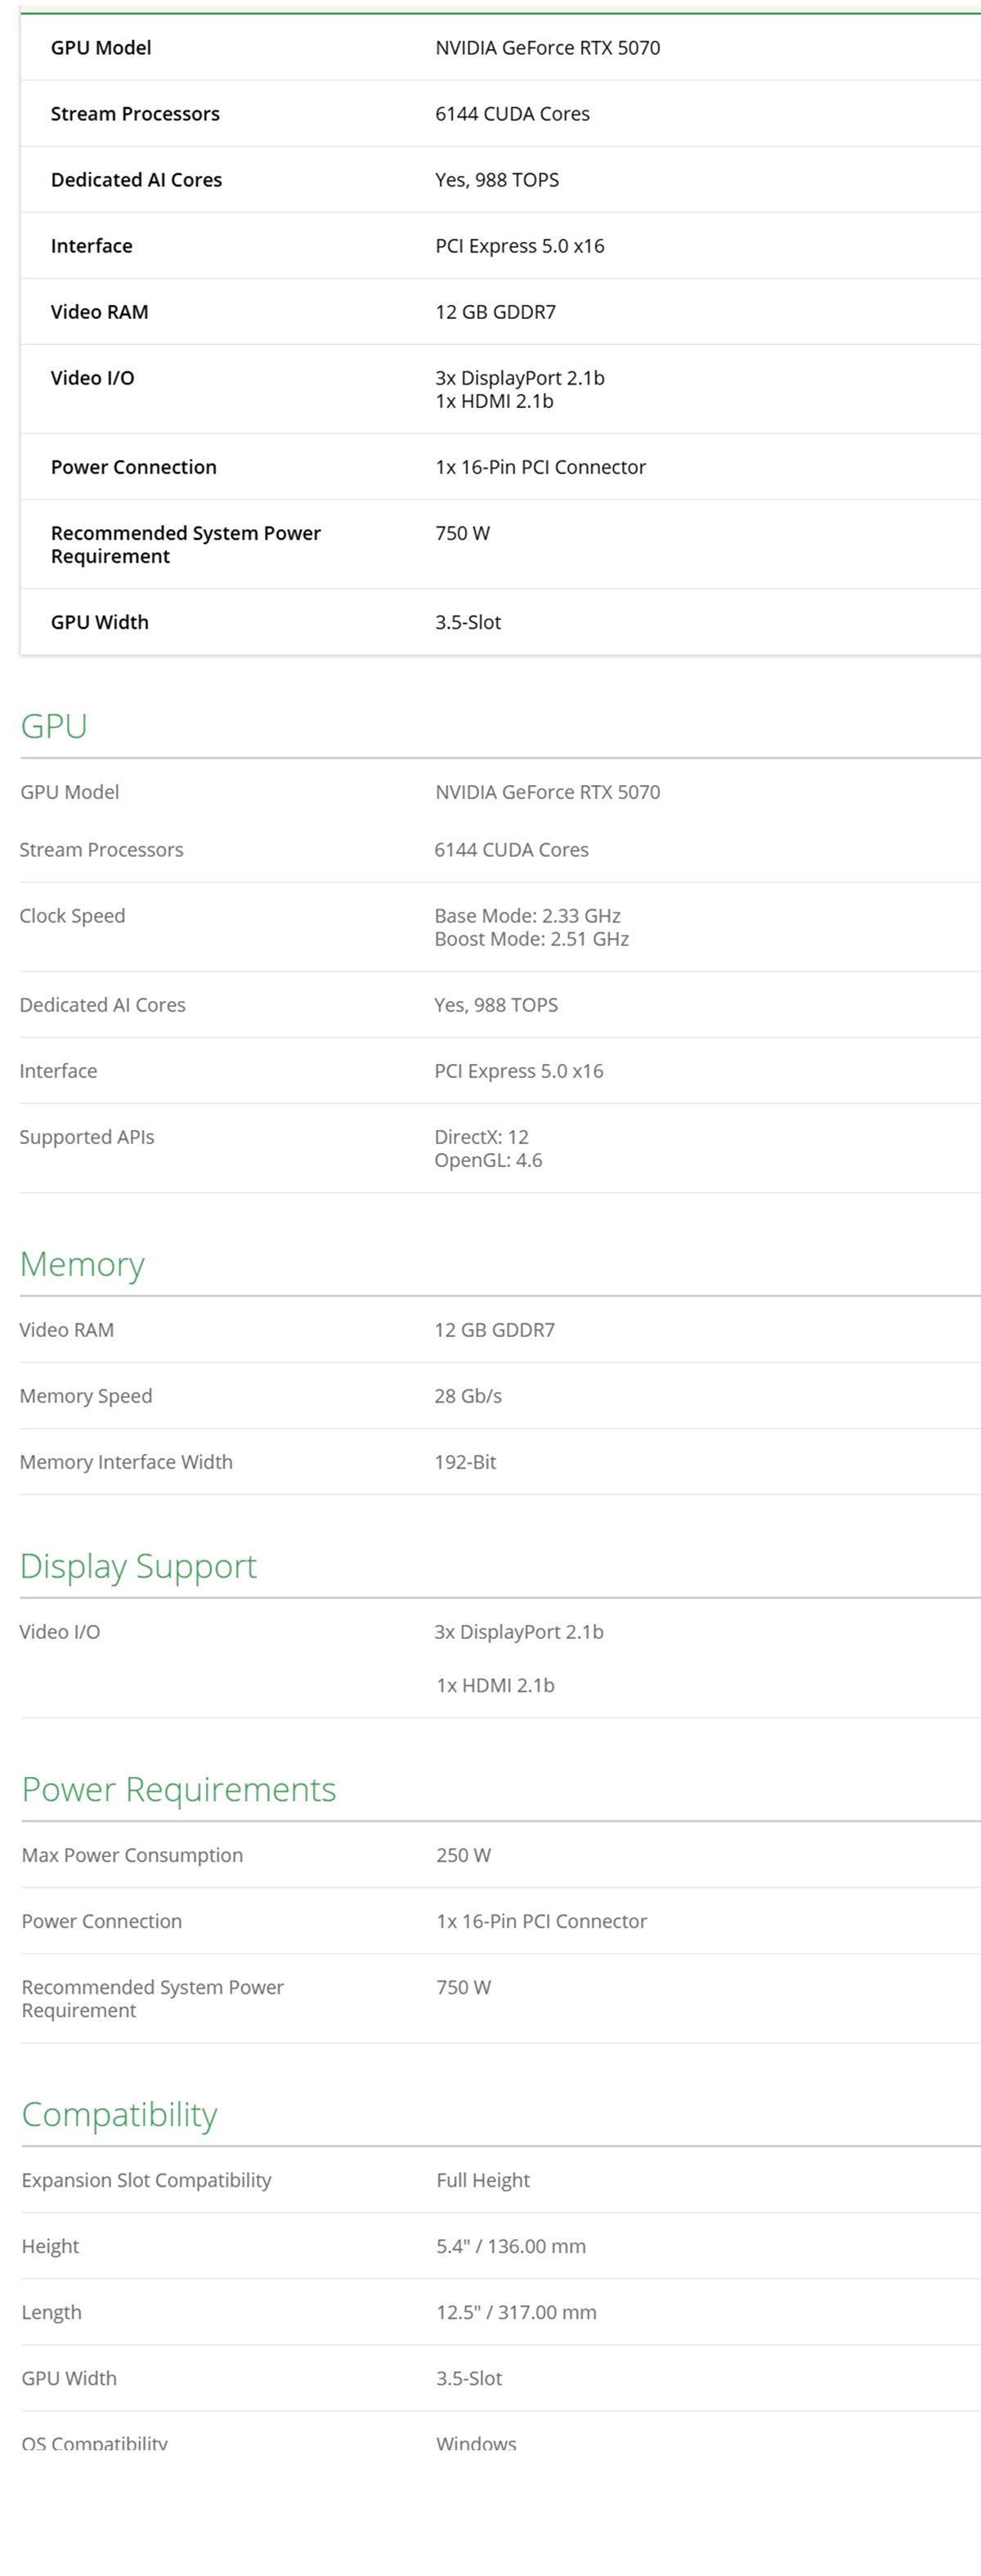Click the Height label in Compatibility
The height and width of the screenshot is (2576, 981).
pos(50,2246)
